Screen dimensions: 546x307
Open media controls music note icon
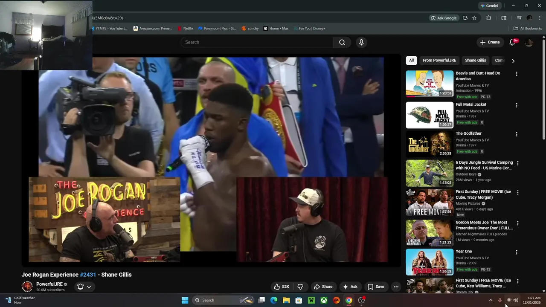pos(519,18)
